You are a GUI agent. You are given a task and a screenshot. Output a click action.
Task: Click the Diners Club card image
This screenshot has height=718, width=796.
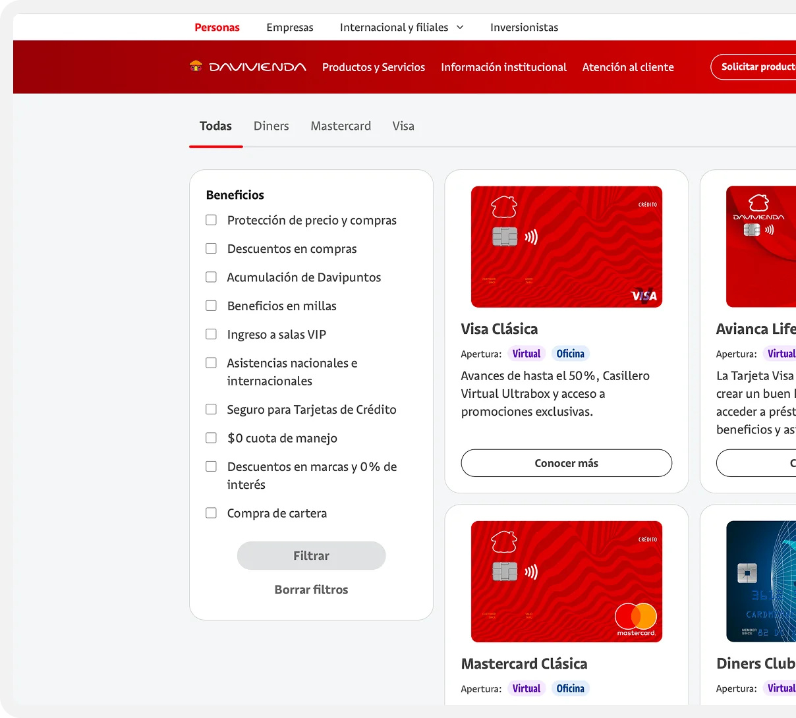pos(761,582)
